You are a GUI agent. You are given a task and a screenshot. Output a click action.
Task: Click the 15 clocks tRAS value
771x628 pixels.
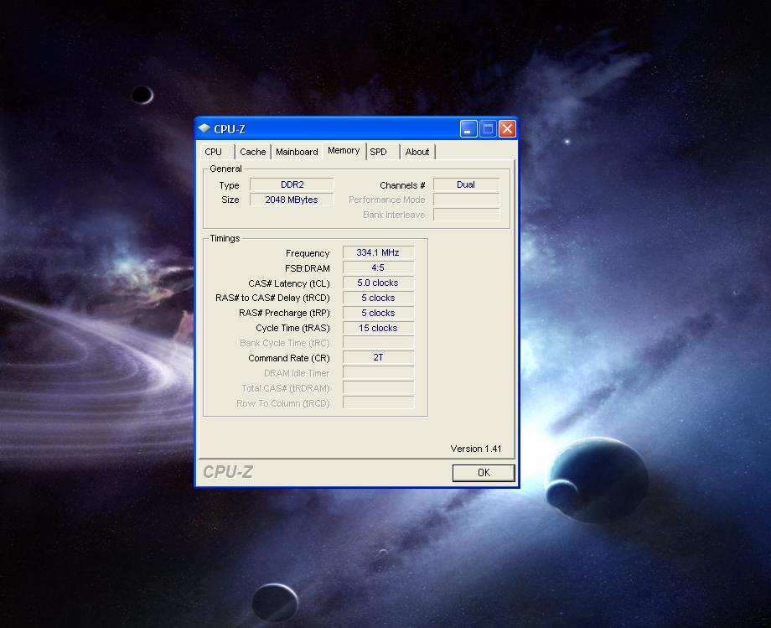point(378,328)
